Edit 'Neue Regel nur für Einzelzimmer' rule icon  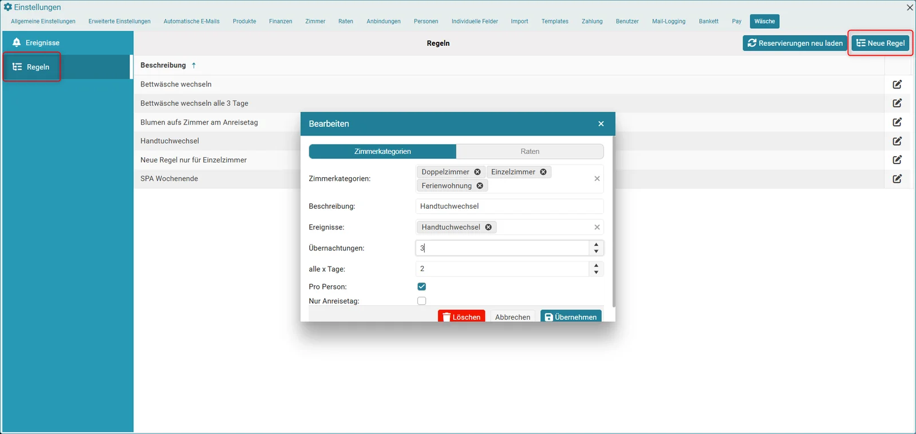[x=897, y=160]
